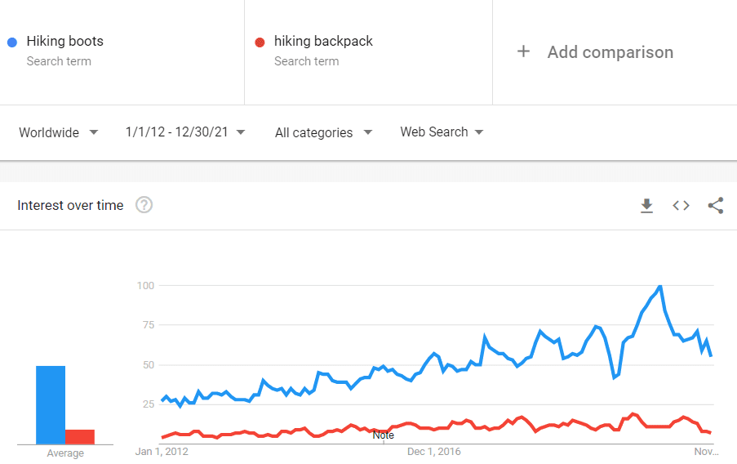Click the red dot for hiking backpack

tap(260, 42)
